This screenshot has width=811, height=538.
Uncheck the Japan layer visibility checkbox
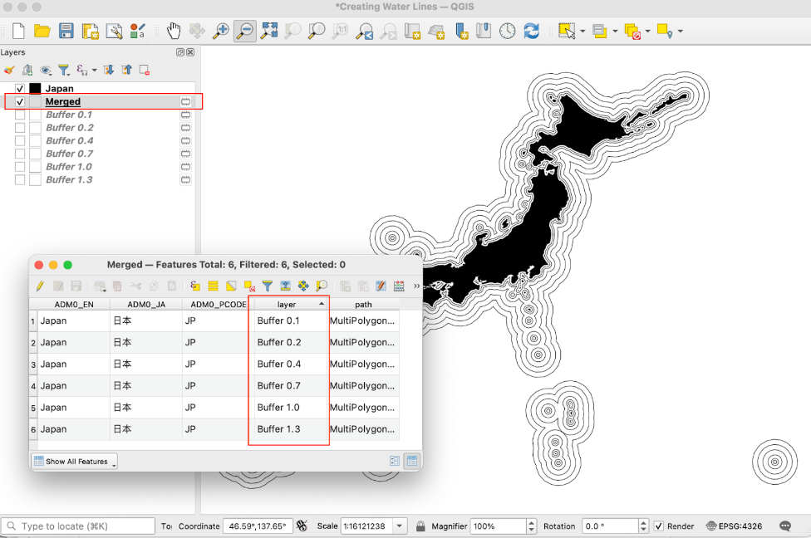(x=20, y=89)
